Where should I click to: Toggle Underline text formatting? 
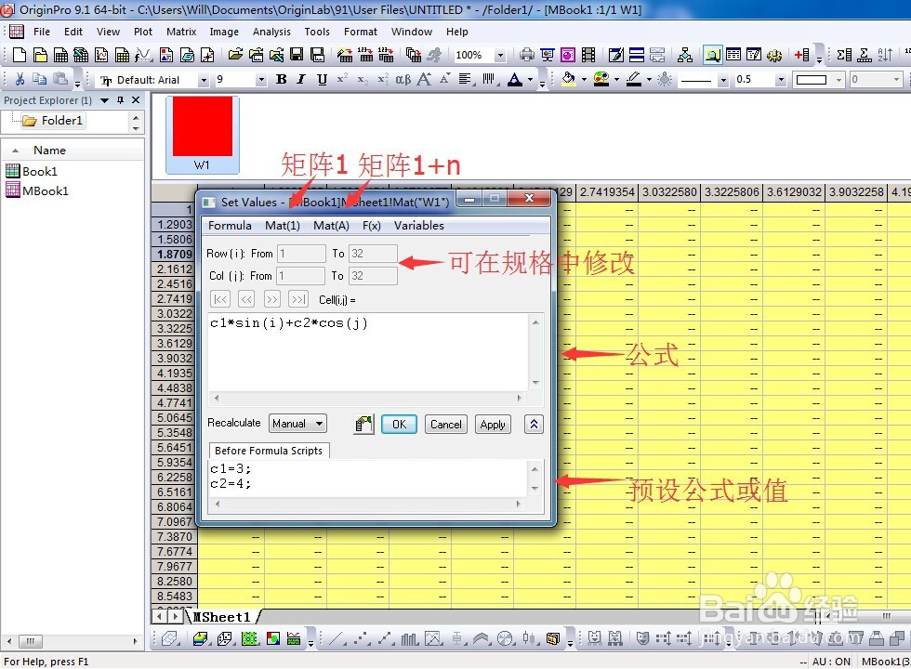(322, 79)
